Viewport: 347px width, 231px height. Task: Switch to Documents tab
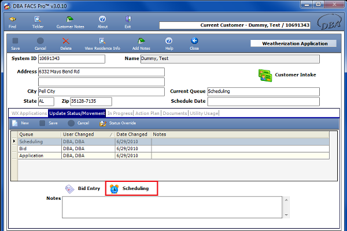click(x=175, y=113)
